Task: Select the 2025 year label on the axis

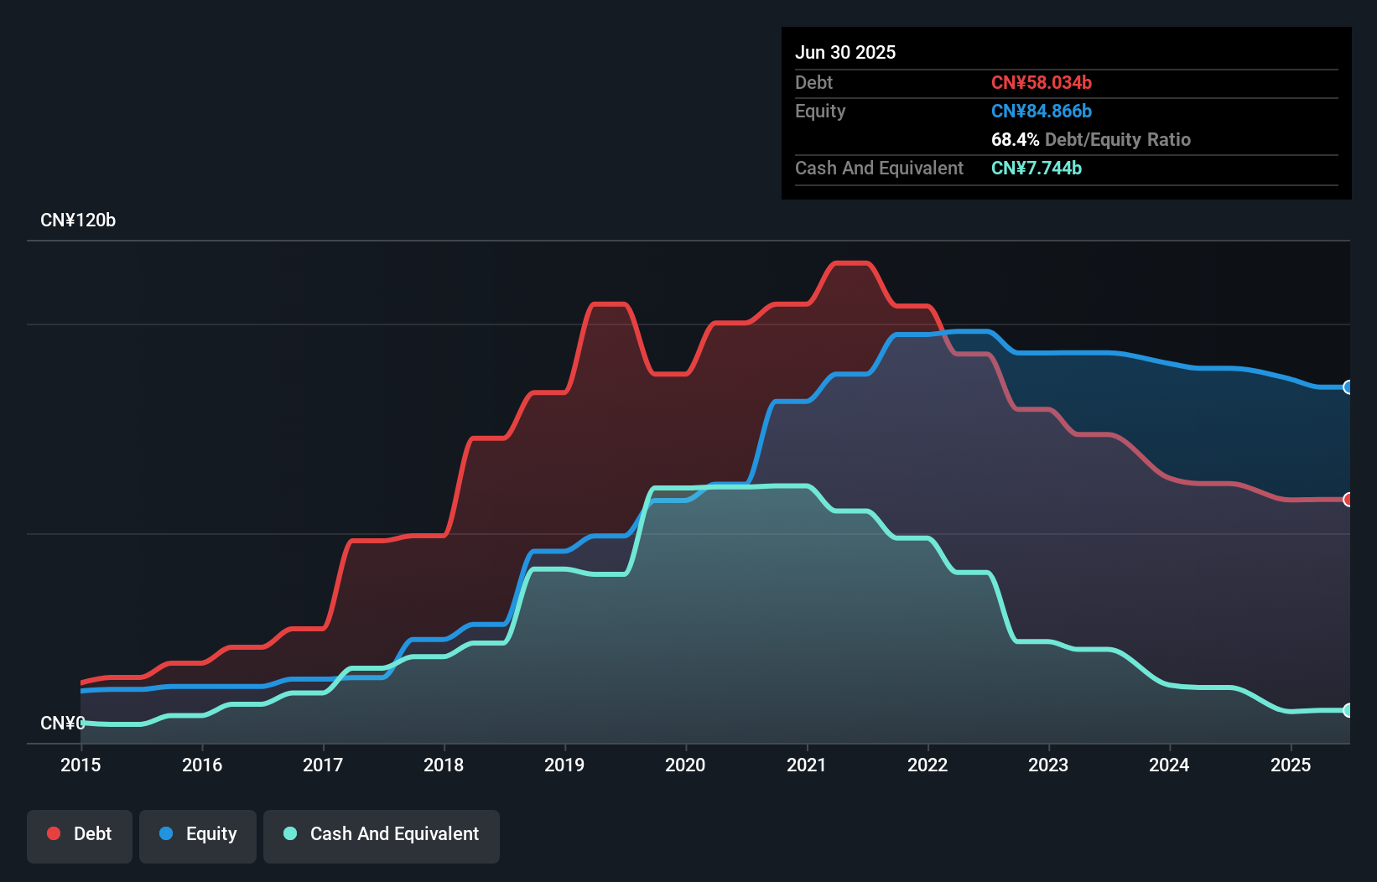Action: click(x=1291, y=765)
